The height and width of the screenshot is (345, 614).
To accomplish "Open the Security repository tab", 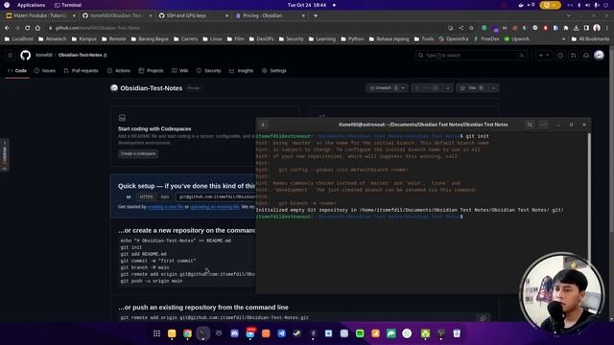I will point(209,71).
